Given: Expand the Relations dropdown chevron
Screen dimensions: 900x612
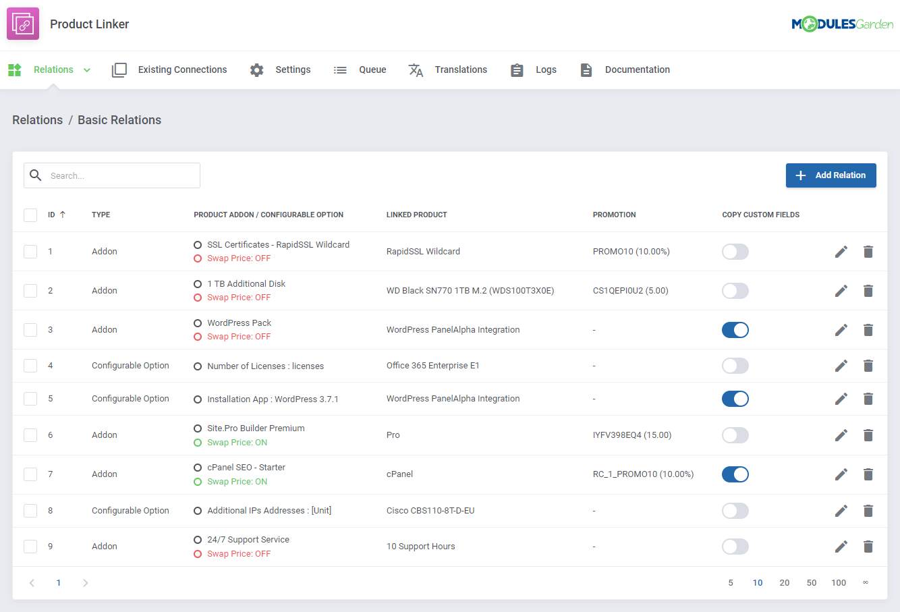Looking at the screenshot, I should tap(87, 70).
